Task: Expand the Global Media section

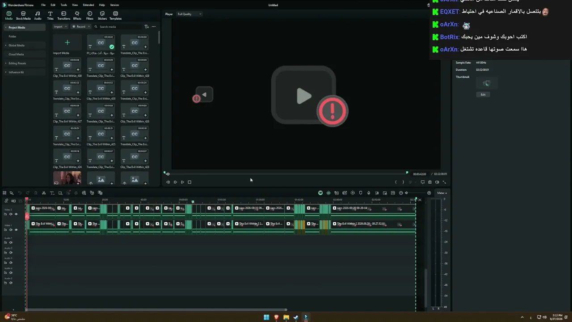Action: [x=6, y=45]
